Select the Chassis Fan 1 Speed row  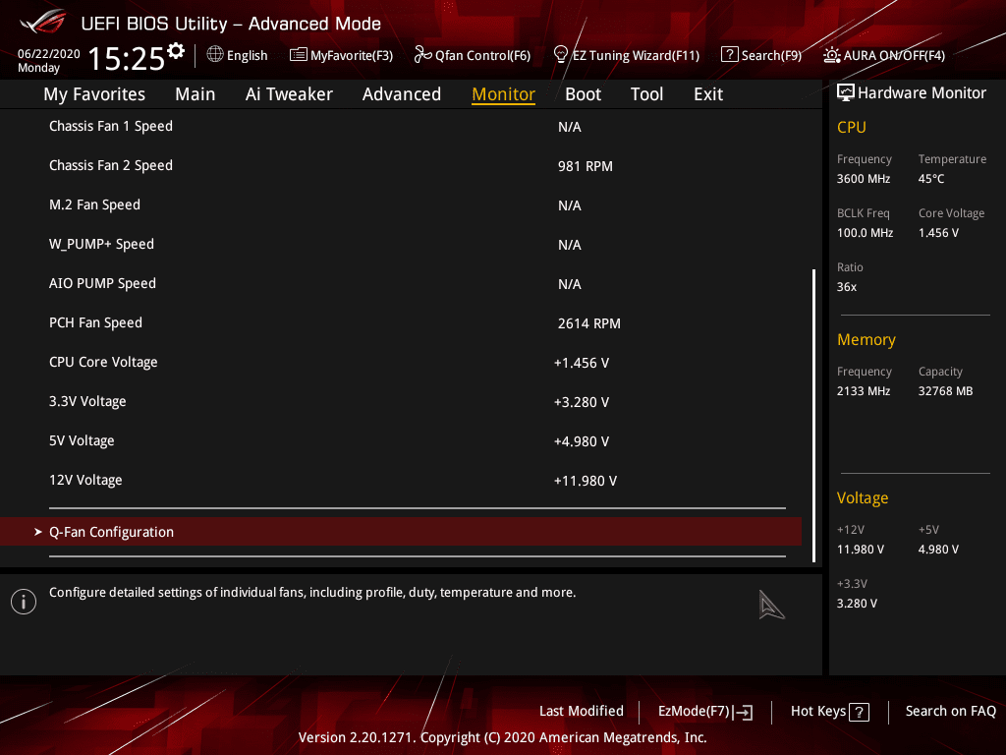(x=401, y=127)
